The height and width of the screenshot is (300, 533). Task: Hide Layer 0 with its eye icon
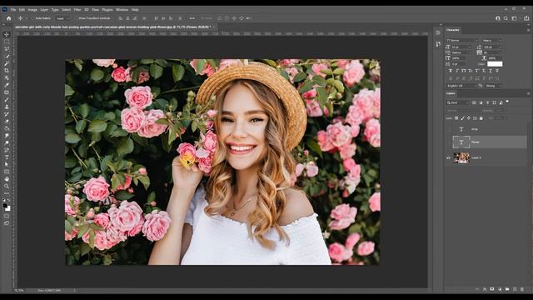[x=448, y=157]
